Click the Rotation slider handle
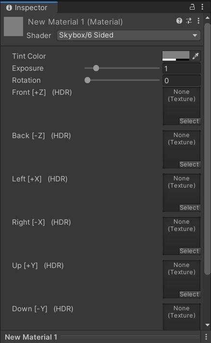This screenshot has width=211, height=343. [87, 80]
